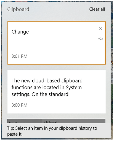Image resolution: width=114 pixels, height=141 pixels.
Task: Delete the "Change" clipboard entry
Action: click(100, 28)
